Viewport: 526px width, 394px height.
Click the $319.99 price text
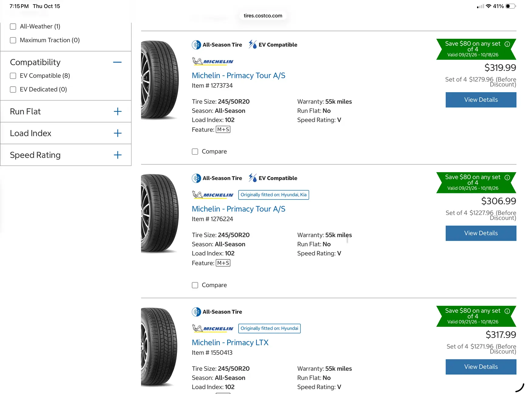(500, 68)
